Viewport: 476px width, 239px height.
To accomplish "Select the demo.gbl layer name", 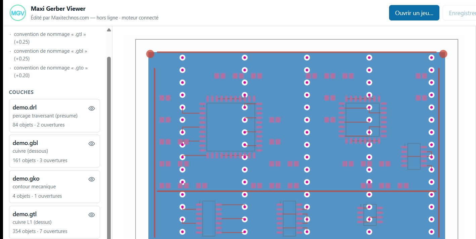I will 25,143.
